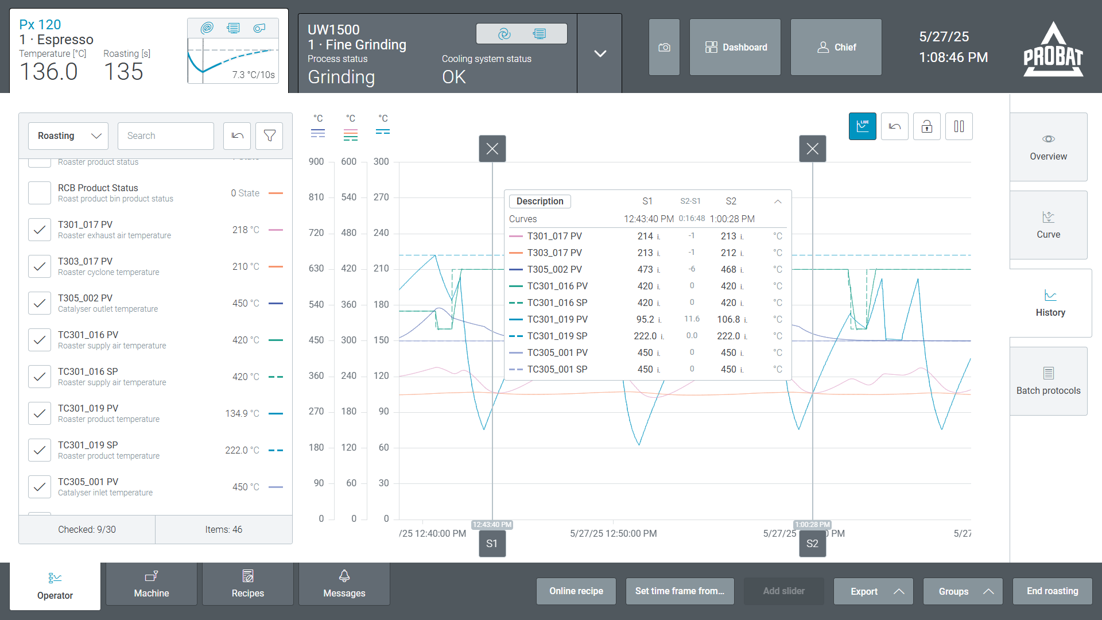This screenshot has height=620, width=1102.
Task: Open the Overview eye icon panel
Action: click(x=1048, y=147)
